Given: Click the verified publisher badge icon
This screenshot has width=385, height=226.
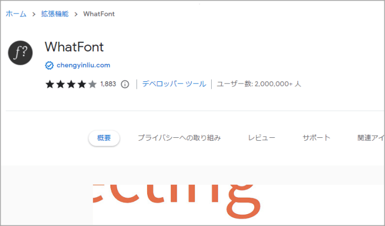Looking at the screenshot, I should (x=49, y=66).
